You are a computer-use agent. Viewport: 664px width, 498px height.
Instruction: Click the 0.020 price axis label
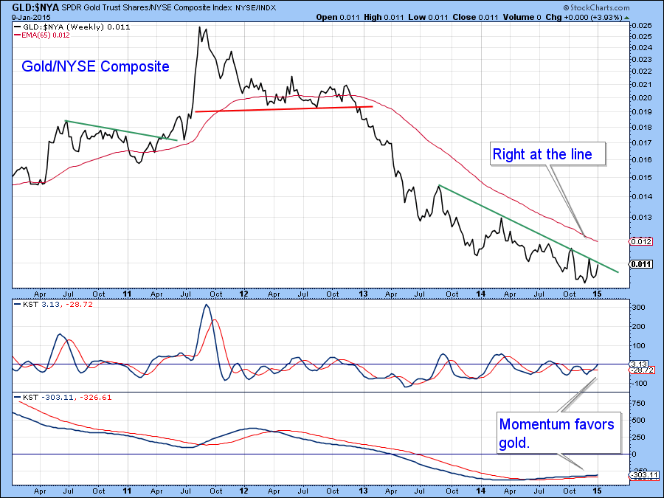(641, 98)
